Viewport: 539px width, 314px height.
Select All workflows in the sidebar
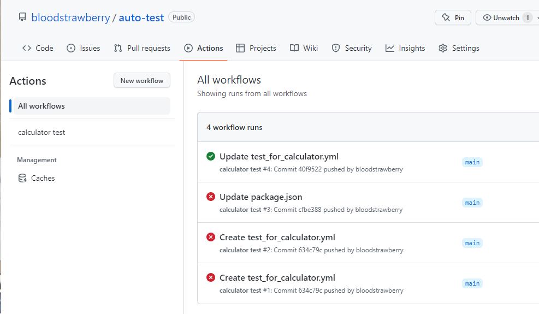tap(92, 106)
